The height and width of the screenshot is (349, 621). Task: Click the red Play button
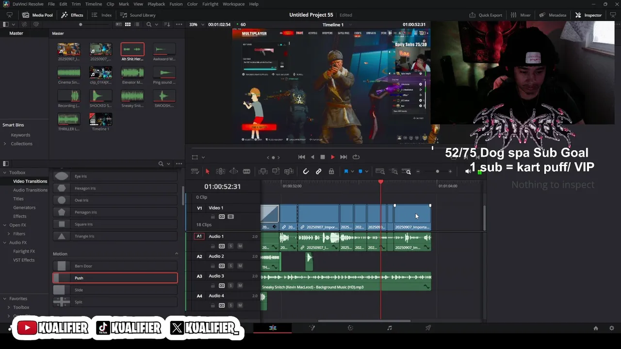coord(333,157)
